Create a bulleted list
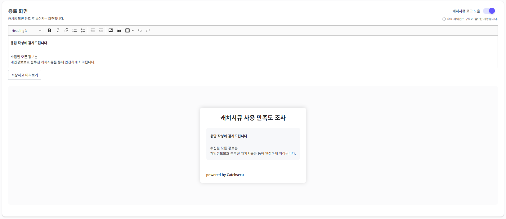This screenshot has height=219, width=506. 74,30
